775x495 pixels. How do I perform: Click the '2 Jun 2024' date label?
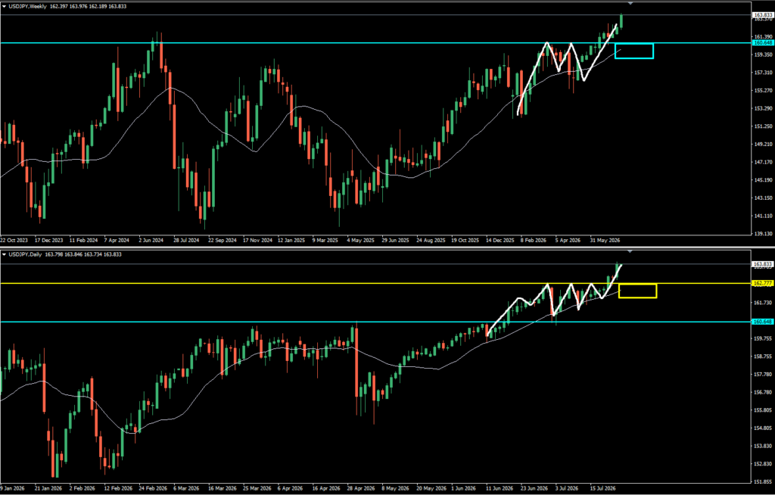pyautogui.click(x=151, y=241)
